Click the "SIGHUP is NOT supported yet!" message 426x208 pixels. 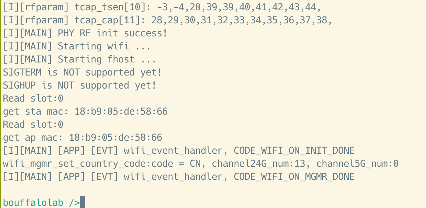pyautogui.click(x=79, y=85)
